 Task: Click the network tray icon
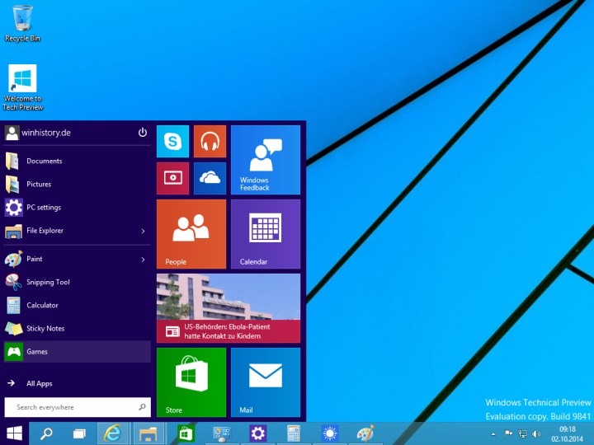coord(522,433)
